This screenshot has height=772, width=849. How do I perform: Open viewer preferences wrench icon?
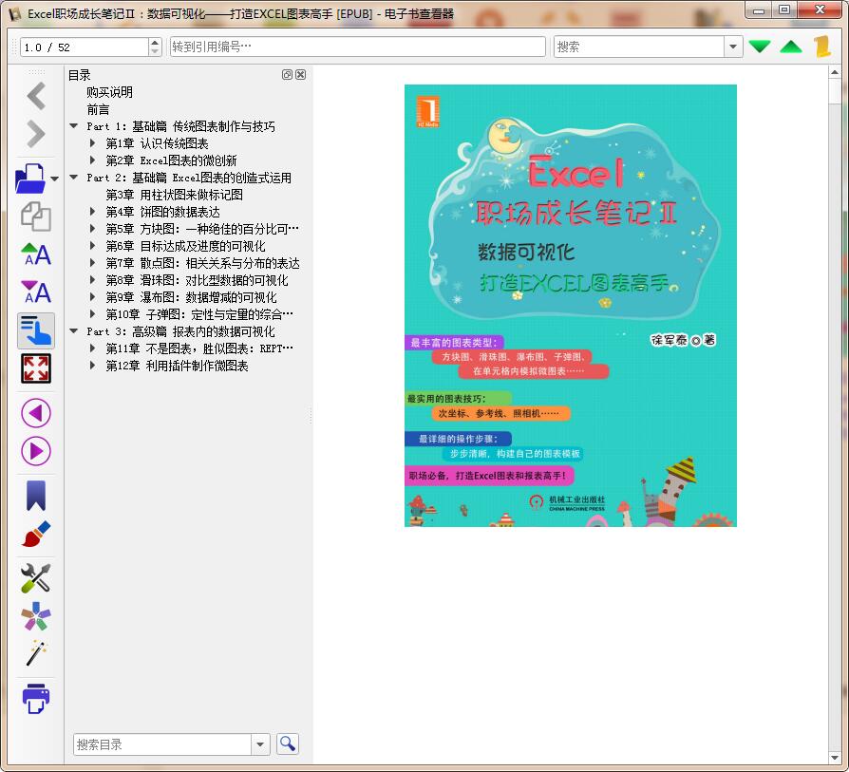[36, 577]
